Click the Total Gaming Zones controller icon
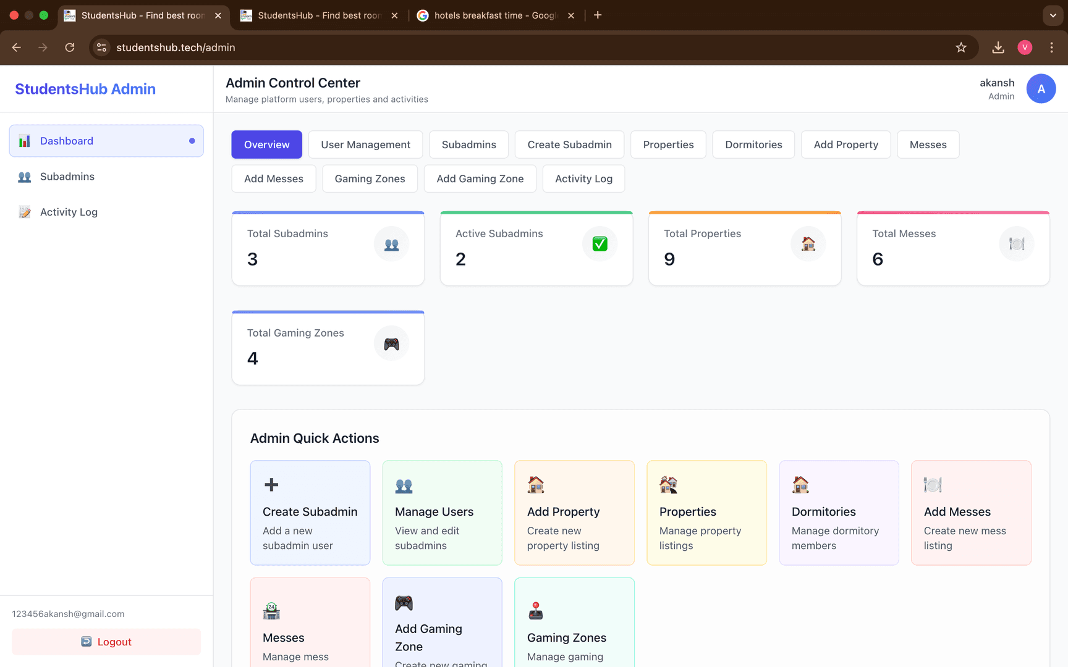Screen dimensions: 1068x667 [391, 344]
